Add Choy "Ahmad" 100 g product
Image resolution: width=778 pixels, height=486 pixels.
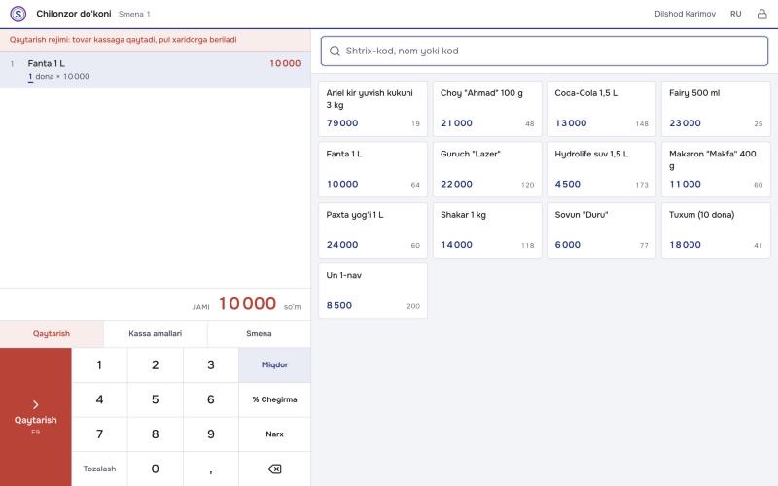tap(487, 109)
